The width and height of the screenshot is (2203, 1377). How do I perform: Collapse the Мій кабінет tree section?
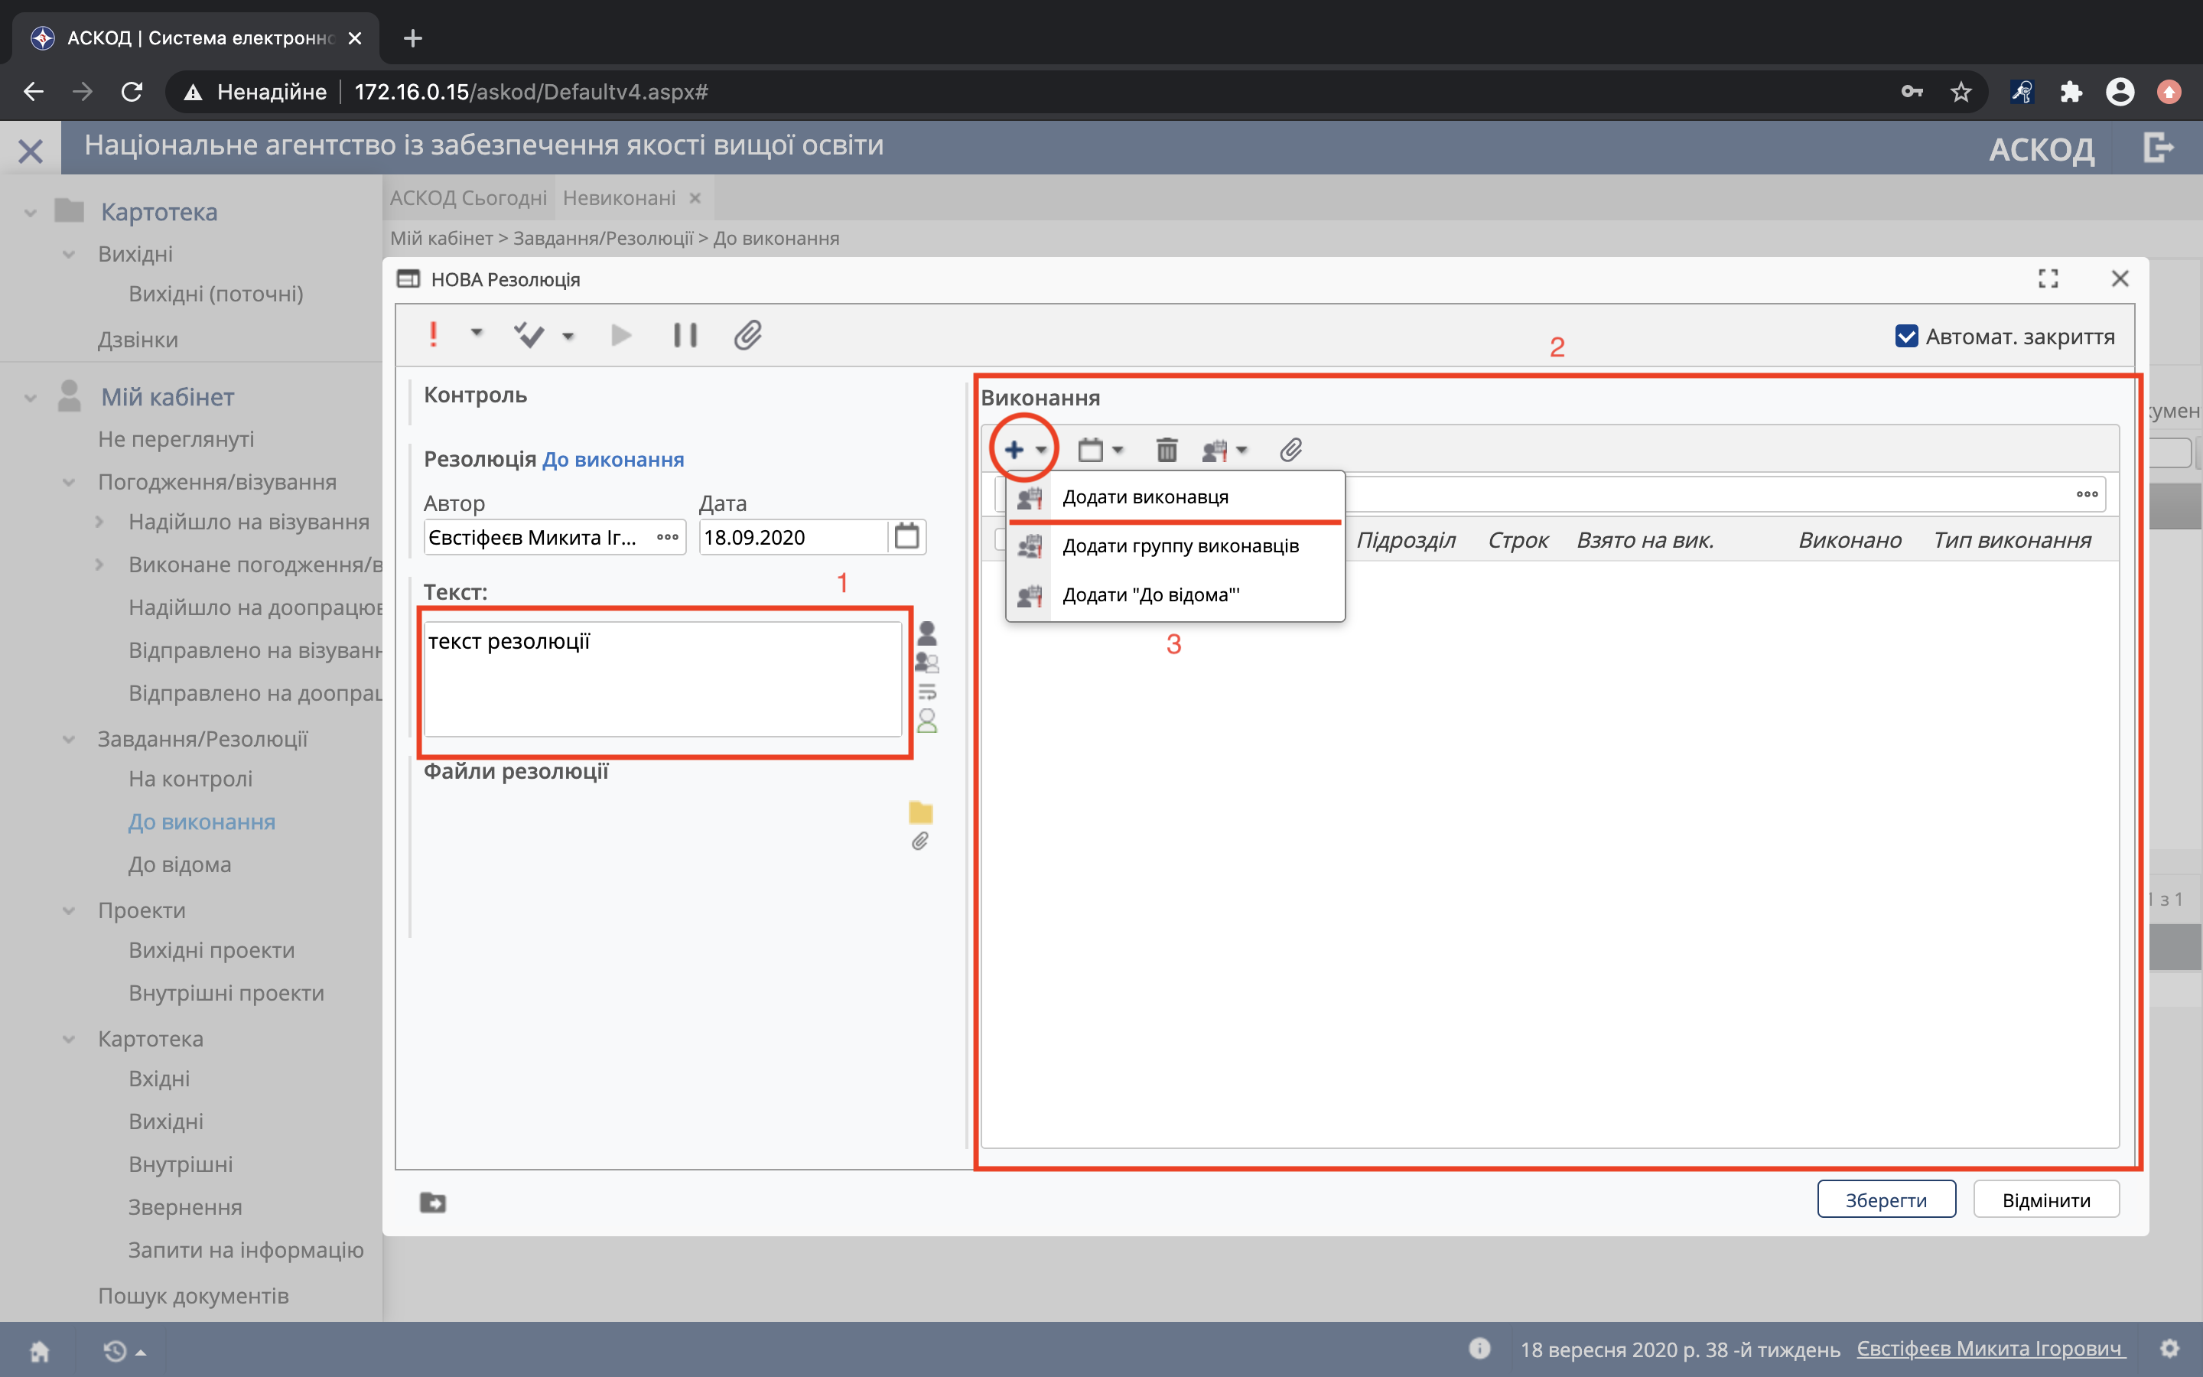click(30, 398)
